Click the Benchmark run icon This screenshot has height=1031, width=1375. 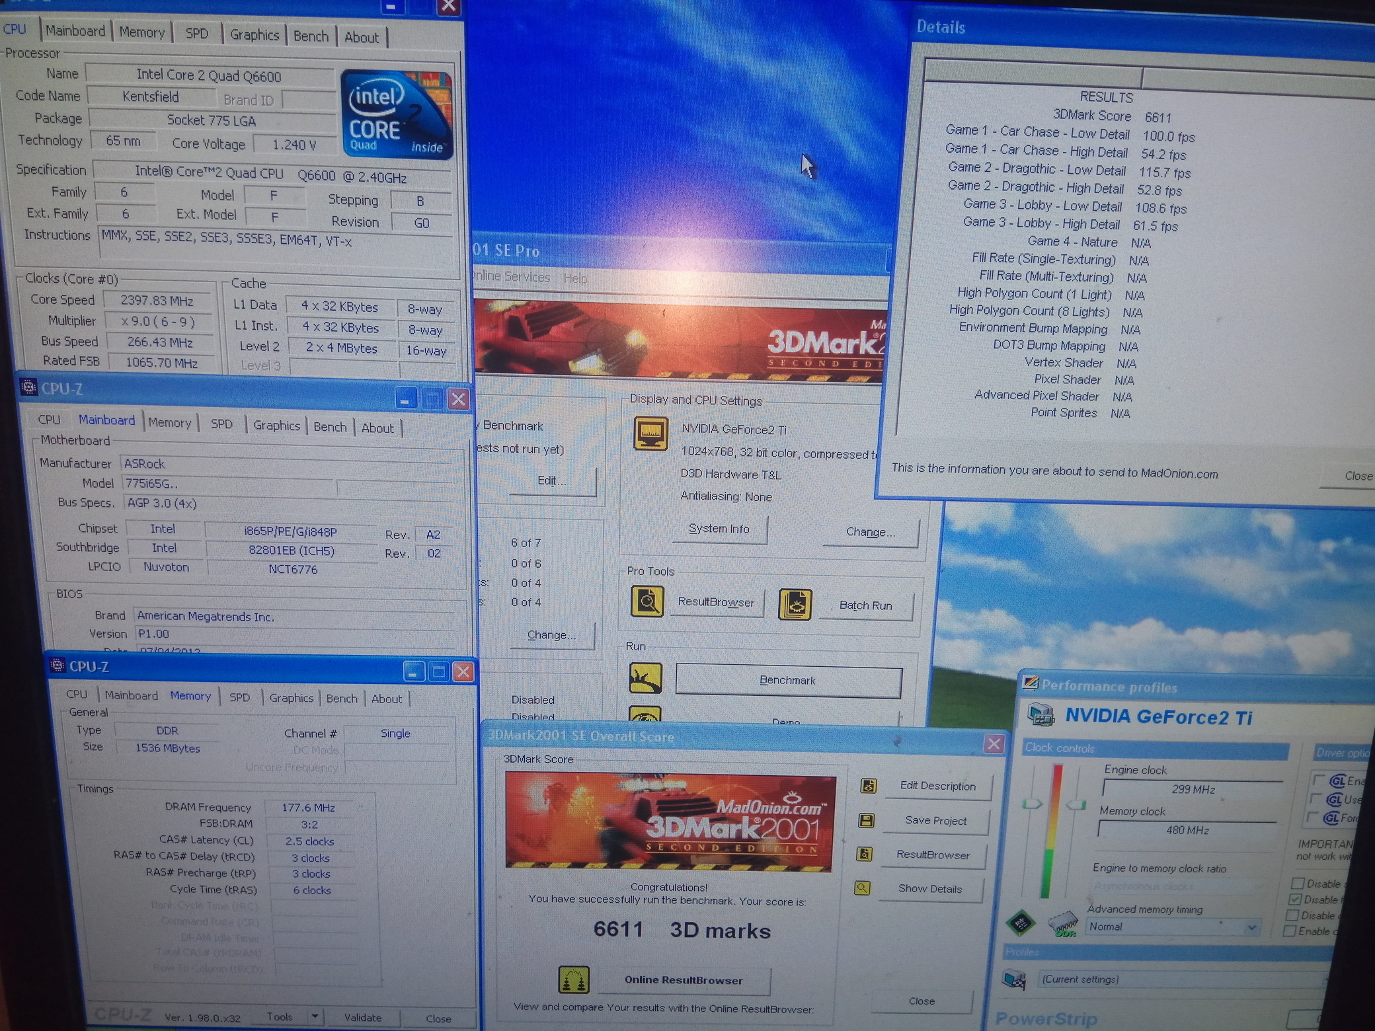pyautogui.click(x=645, y=678)
